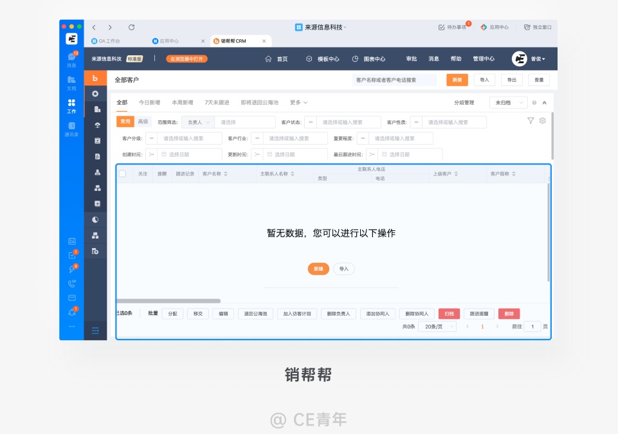Open 图表中心 in the top navigation
This screenshot has width=618, height=434.
369,59
